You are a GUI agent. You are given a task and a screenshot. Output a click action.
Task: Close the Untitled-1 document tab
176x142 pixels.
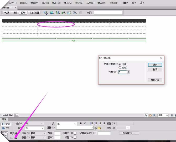[x=16, y=8]
